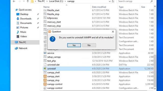Screen dimensions: 163x91
Task: Select the filezilla_start batch file icon
Action: coord(45,10)
